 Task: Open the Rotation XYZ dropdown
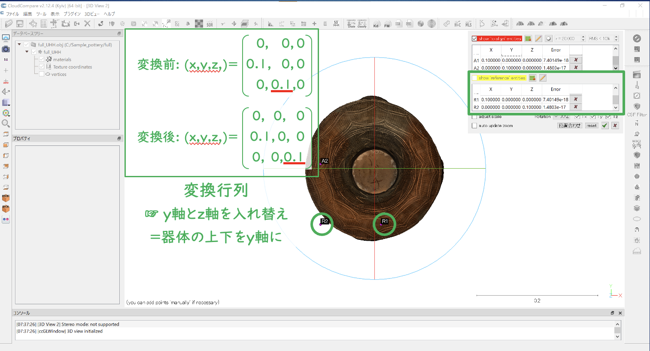(562, 117)
